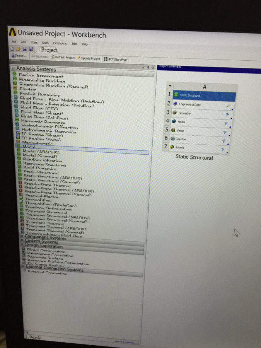Open the Jobs menu
Image resolution: width=261 pixels, height=348 pixels.
tap(74, 44)
